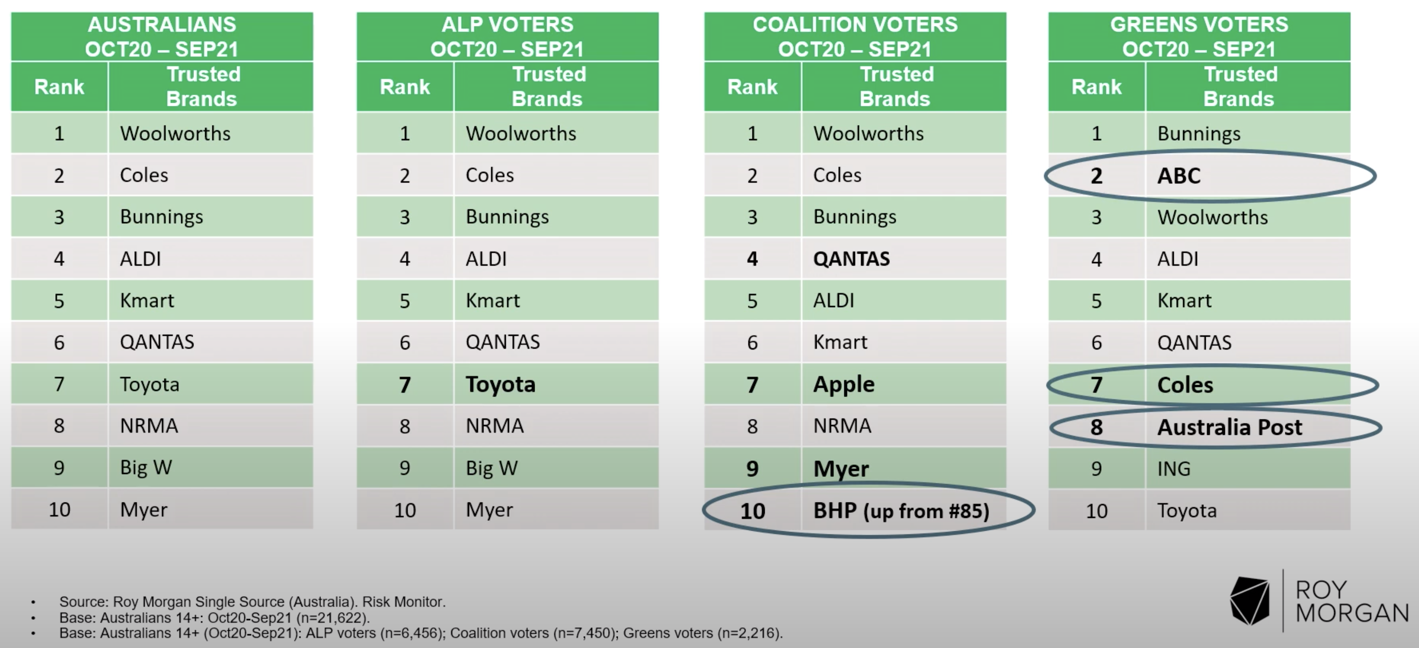Click bold Apple in Coalition table
The height and width of the screenshot is (648, 1419).
tap(844, 385)
